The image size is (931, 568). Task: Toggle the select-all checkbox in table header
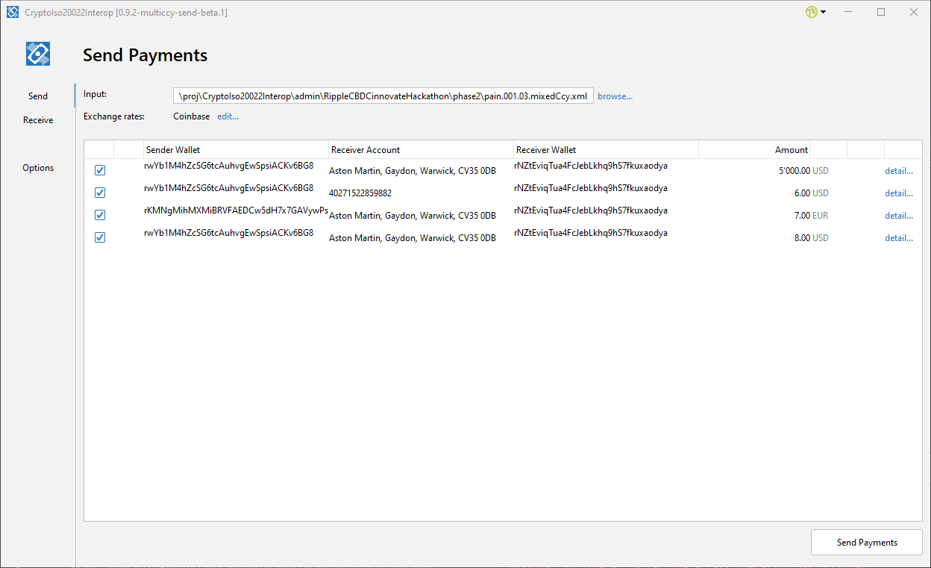pyautogui.click(x=100, y=149)
